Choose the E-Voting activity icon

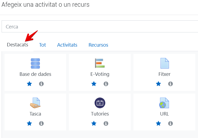tap(100, 63)
